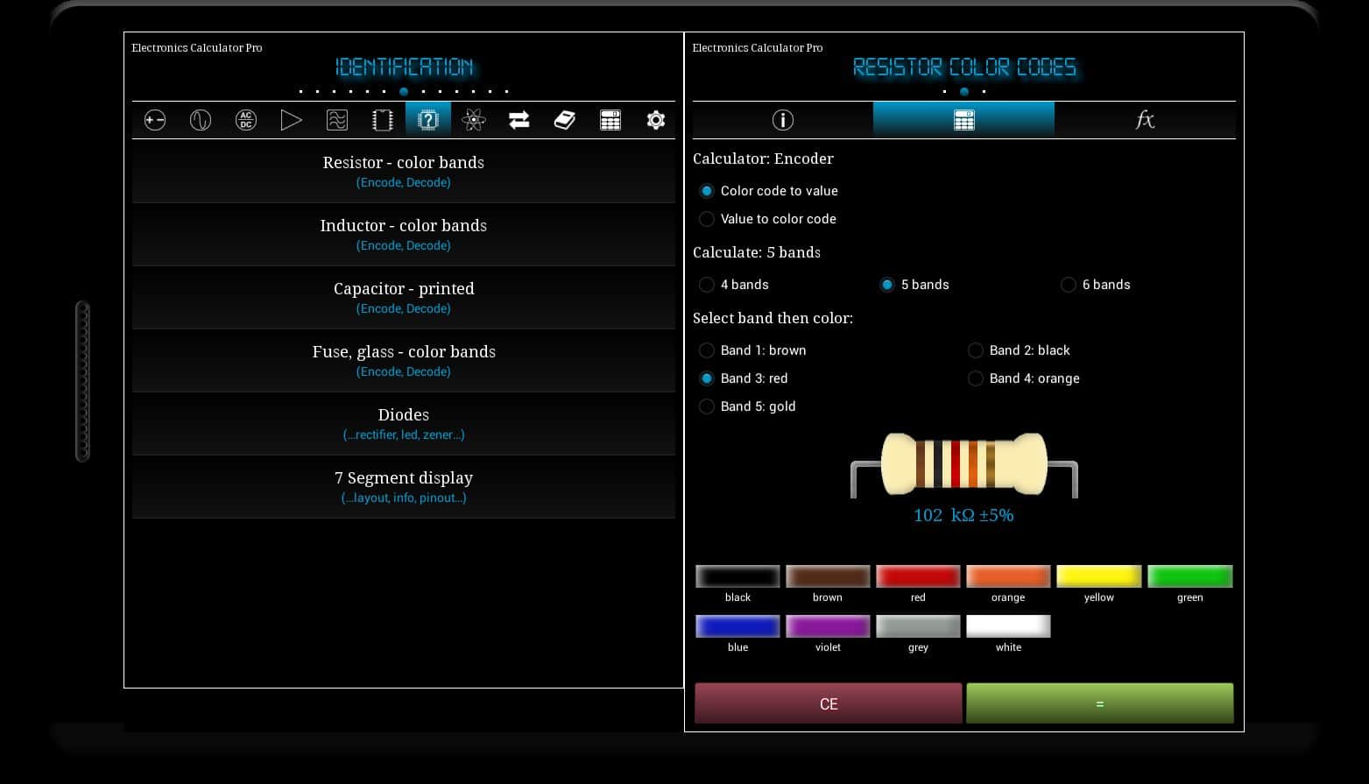The height and width of the screenshot is (784, 1369).
Task: Open settings gear in toolbar
Action: (x=656, y=120)
